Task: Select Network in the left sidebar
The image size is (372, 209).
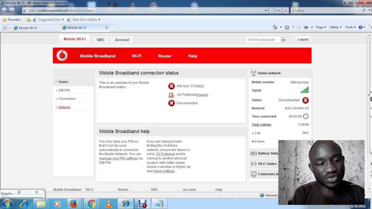Action: pyautogui.click(x=73, y=107)
